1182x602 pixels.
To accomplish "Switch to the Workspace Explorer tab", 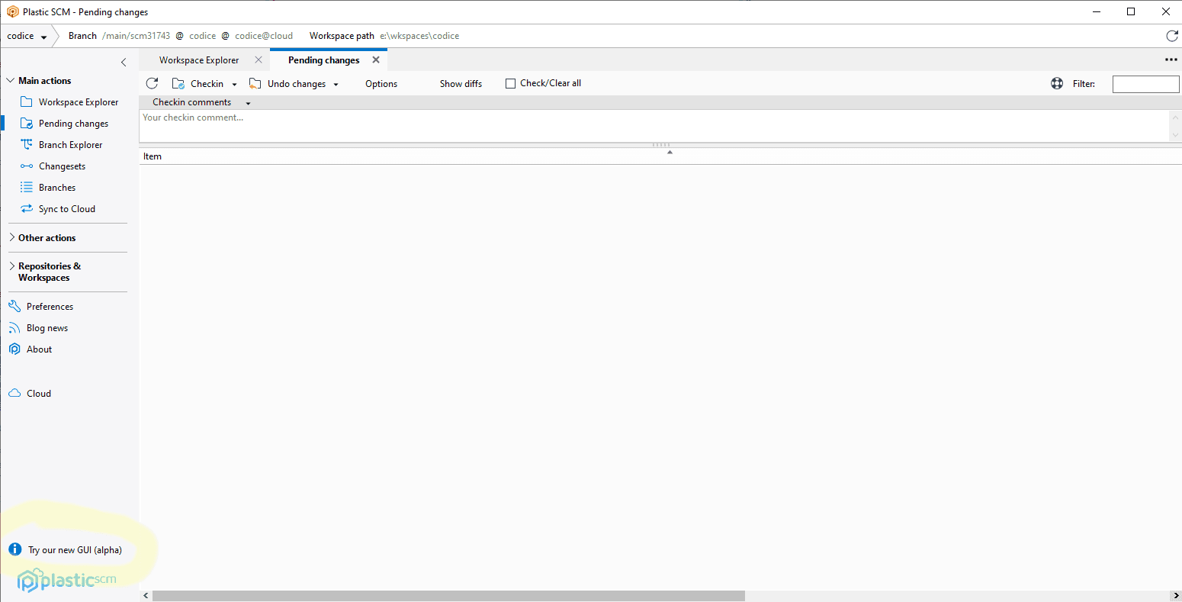I will click(198, 60).
